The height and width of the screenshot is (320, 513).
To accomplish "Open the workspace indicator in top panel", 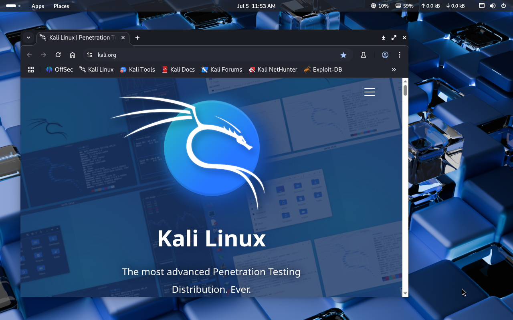I will pyautogui.click(x=14, y=6).
